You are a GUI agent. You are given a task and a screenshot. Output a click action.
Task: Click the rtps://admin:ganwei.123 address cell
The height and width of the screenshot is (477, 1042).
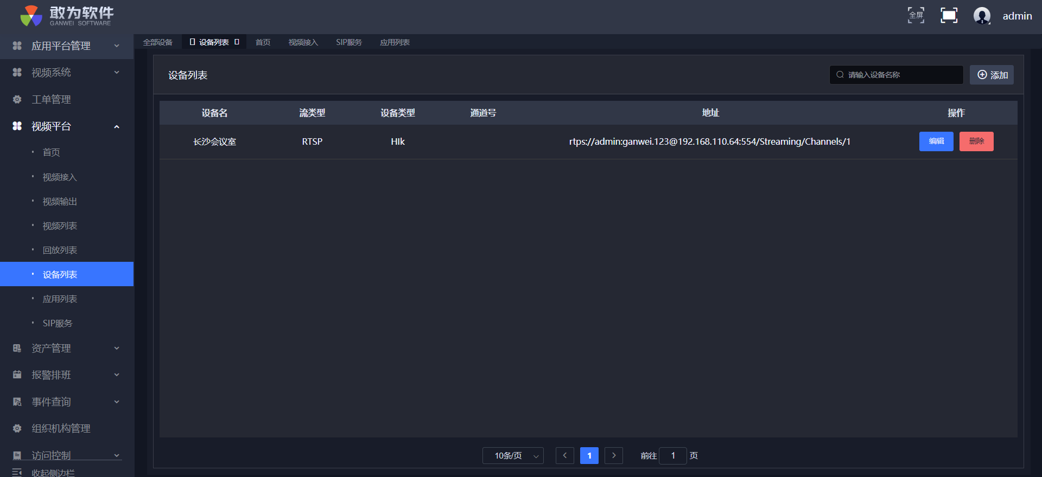pos(710,141)
